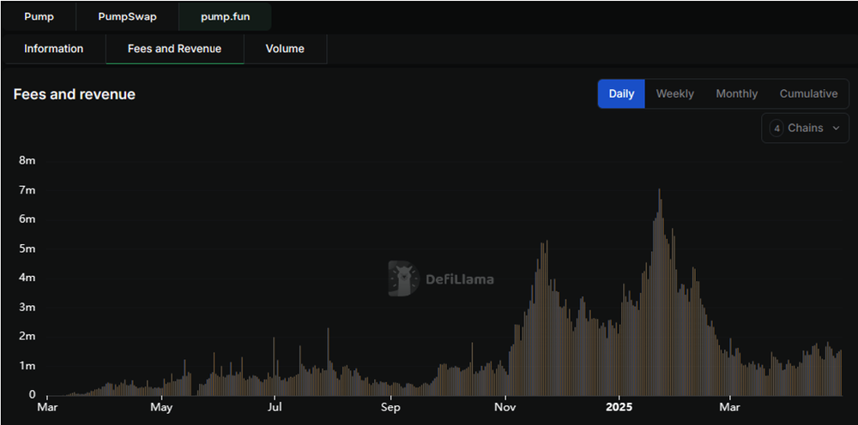Click the November peak bar above 5m
This screenshot has width=858, height=425.
tap(547, 318)
